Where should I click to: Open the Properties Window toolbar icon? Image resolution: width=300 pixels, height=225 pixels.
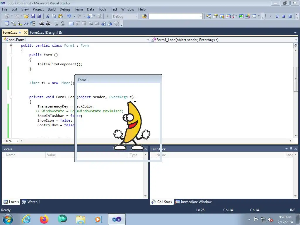(x=215, y=16)
